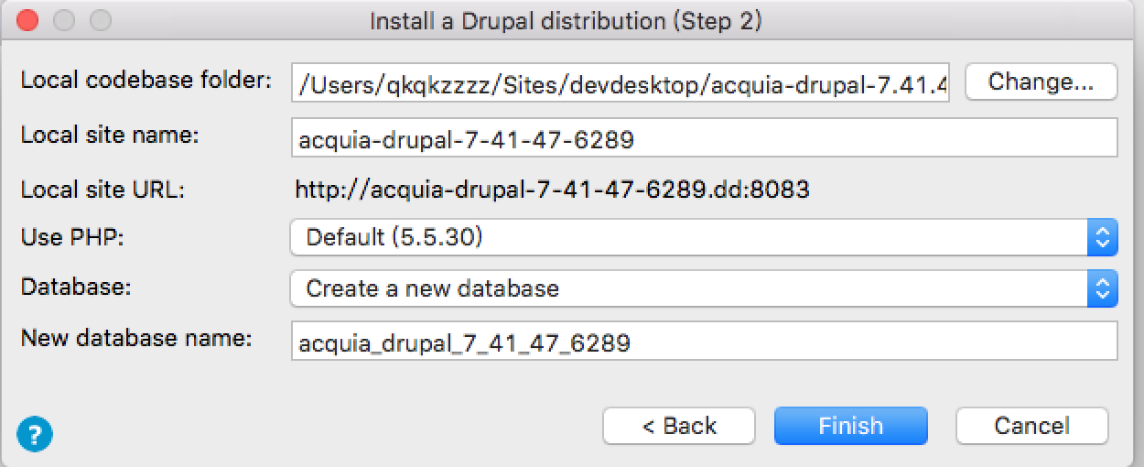
Task: Open the Create a new database dropdown
Action: (704, 289)
